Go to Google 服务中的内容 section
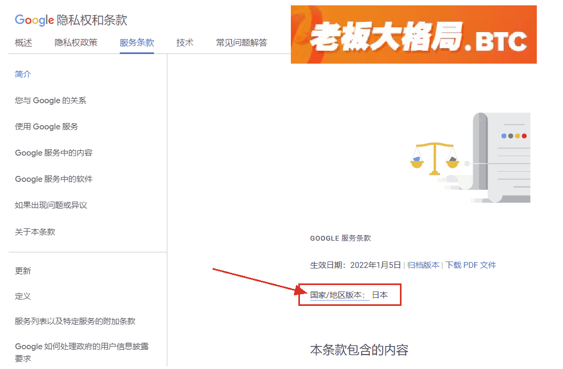The width and height of the screenshot is (563, 369). click(x=53, y=153)
